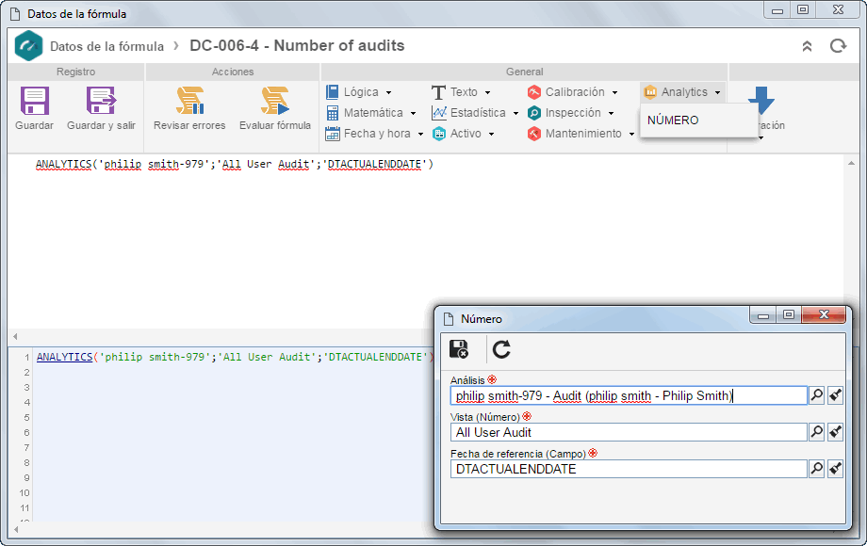This screenshot has width=867, height=546.
Task: Expand the Inspección dropdown arrow
Action: (x=611, y=113)
